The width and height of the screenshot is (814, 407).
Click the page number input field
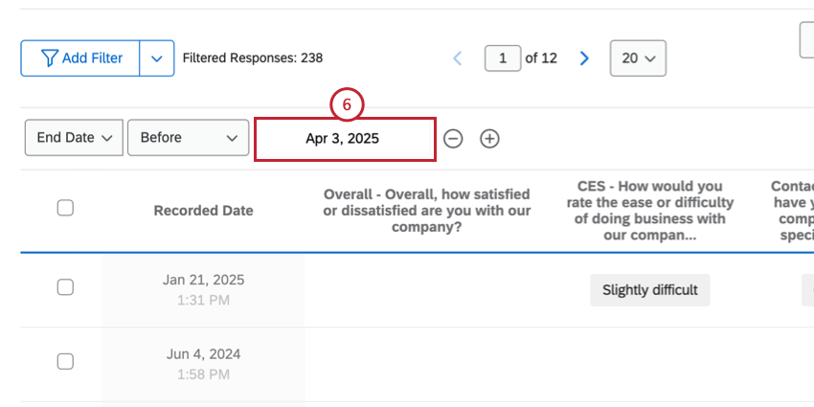pos(503,58)
